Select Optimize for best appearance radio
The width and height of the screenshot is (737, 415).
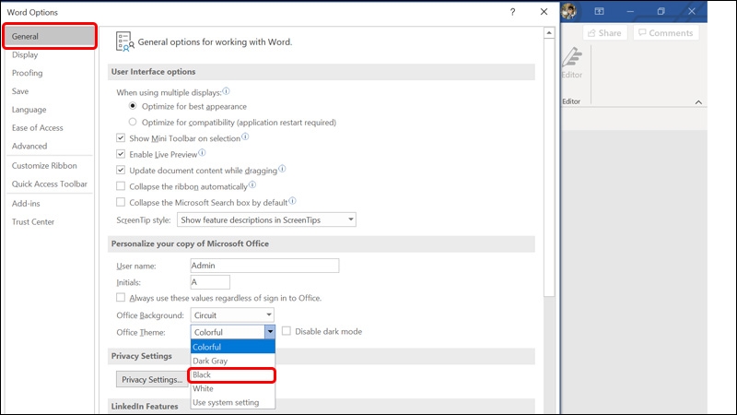tap(133, 106)
